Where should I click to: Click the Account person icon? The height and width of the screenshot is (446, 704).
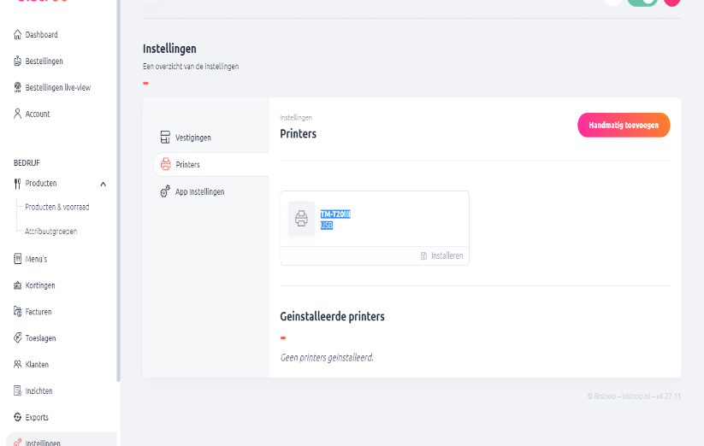[17, 114]
